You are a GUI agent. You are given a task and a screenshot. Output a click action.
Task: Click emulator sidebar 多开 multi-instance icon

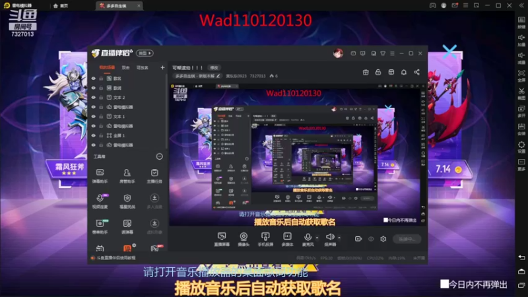(521, 110)
